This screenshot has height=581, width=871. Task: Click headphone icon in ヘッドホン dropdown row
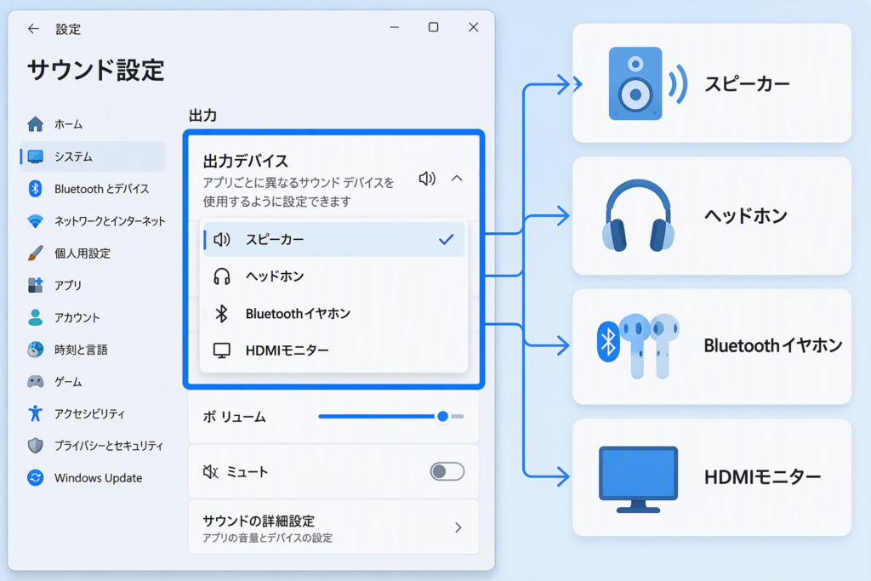pos(222,276)
